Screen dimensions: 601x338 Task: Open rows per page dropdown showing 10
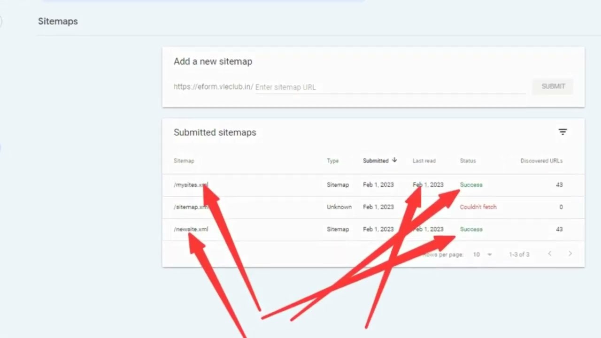[483, 254]
